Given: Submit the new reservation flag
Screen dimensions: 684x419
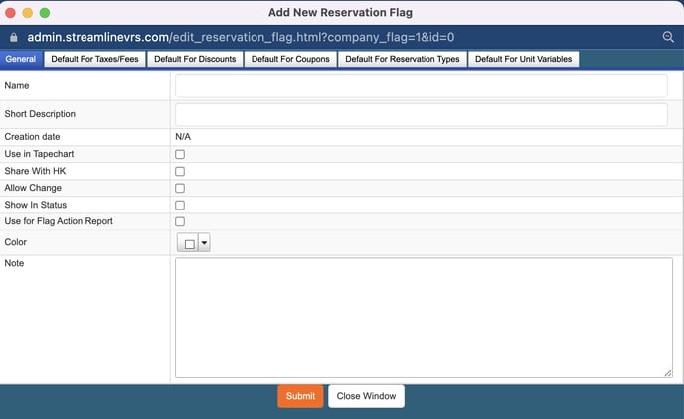Looking at the screenshot, I should point(300,396).
